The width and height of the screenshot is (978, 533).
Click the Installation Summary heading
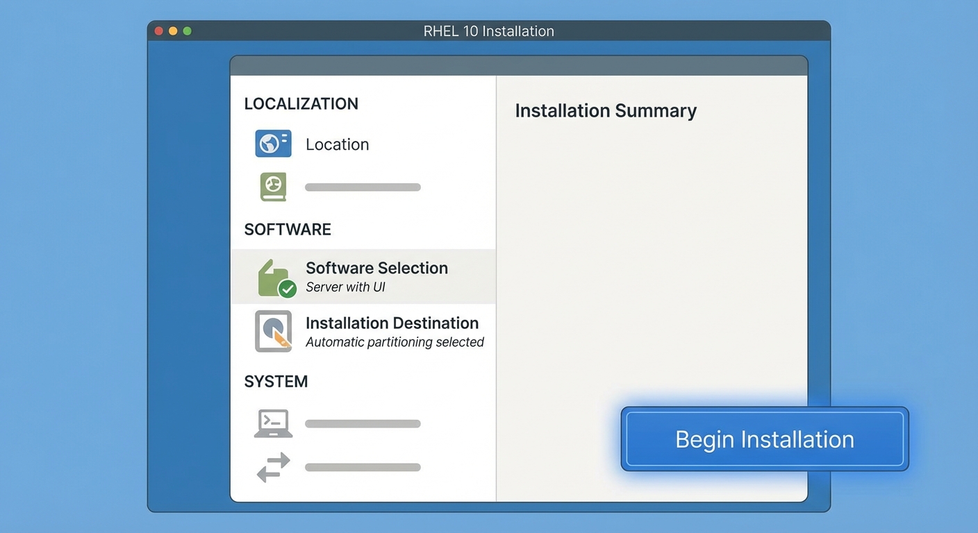click(606, 111)
